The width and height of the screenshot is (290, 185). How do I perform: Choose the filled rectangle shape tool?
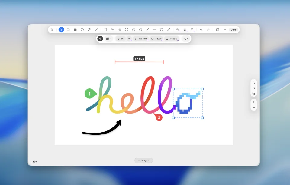tap(75, 30)
